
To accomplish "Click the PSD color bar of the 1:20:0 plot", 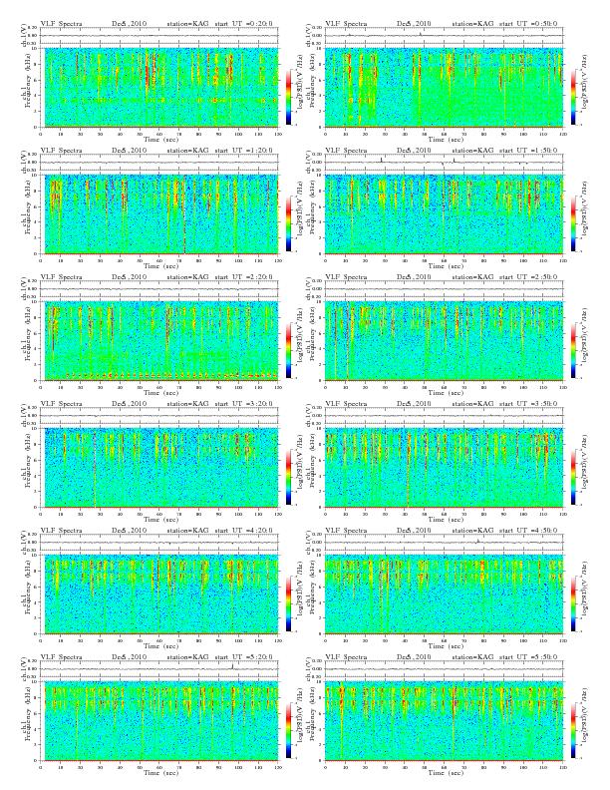I will [288, 223].
